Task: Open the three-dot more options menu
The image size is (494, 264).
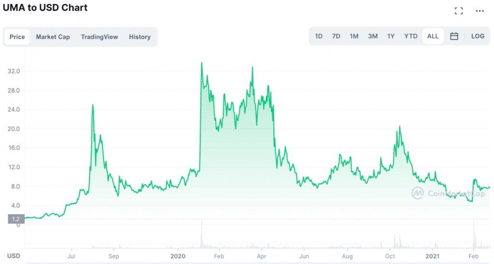Action: (480, 11)
